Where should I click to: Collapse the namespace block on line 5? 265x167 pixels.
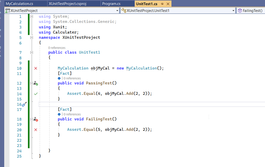(x=31, y=38)
